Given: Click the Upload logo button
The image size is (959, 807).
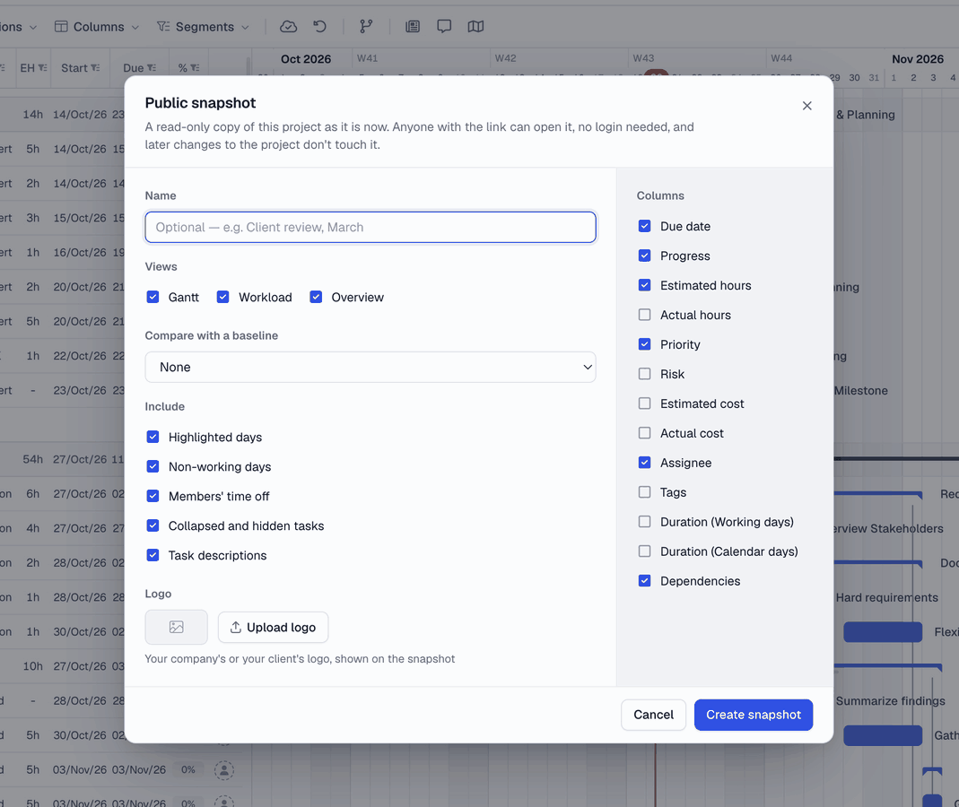Looking at the screenshot, I should click(x=273, y=628).
